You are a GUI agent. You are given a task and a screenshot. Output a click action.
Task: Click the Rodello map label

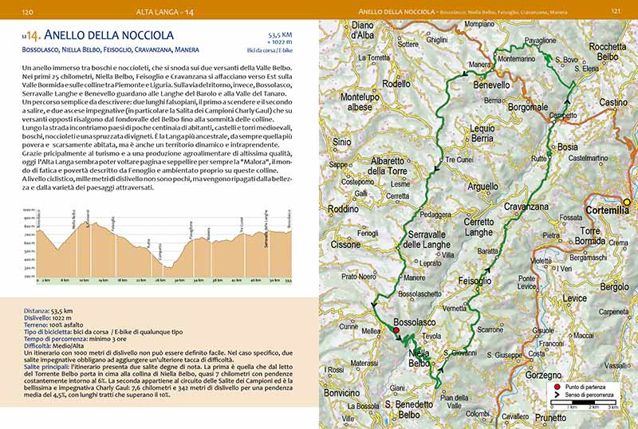396,84
